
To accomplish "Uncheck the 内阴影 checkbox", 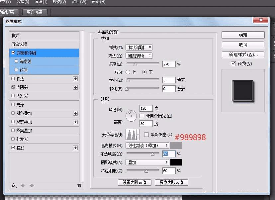I will (13, 87).
